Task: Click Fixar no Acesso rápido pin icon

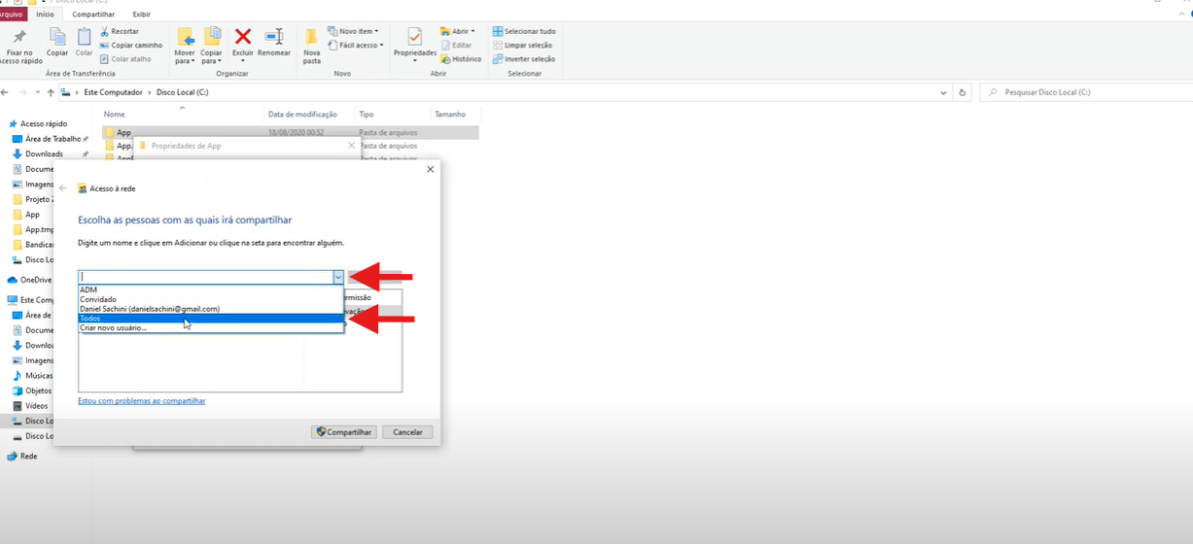Action: pos(19,37)
